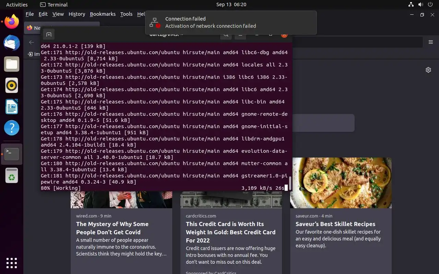The height and width of the screenshot is (274, 439).
Task: Click the cardcritics money thumbnail
Action: [231, 200]
